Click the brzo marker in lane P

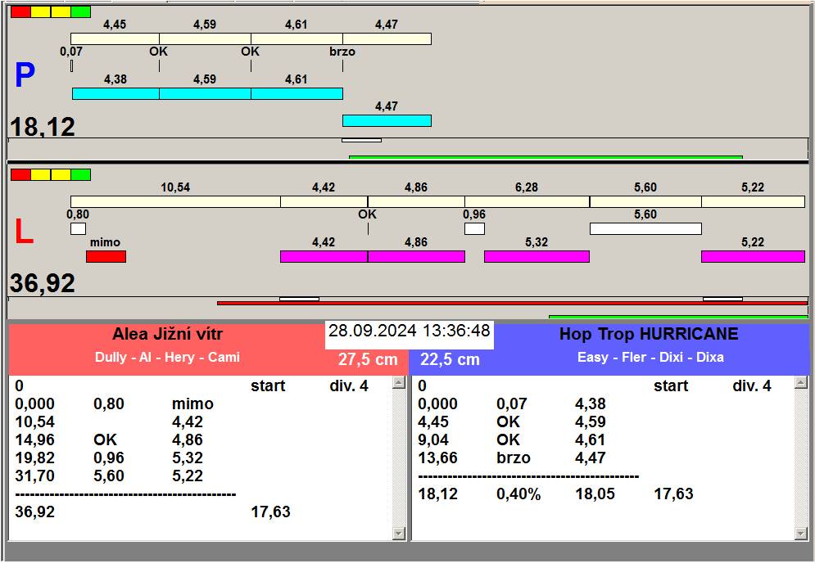point(342,52)
